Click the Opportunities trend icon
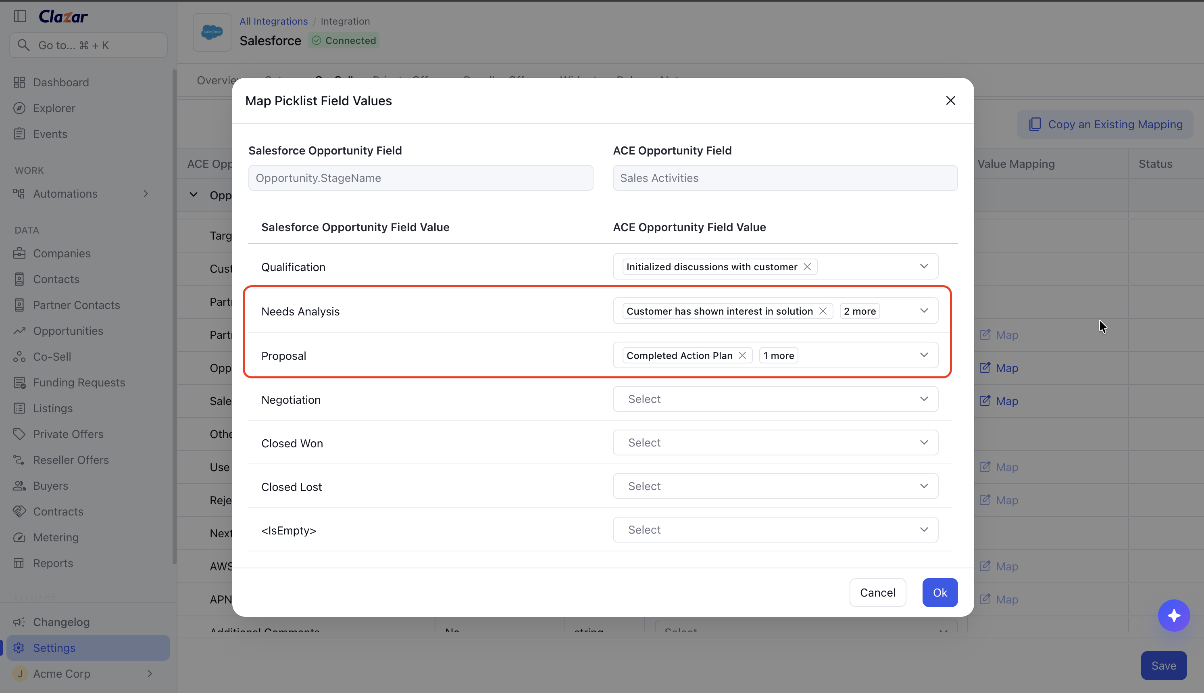Screen dimensions: 1204x693 click(19, 331)
